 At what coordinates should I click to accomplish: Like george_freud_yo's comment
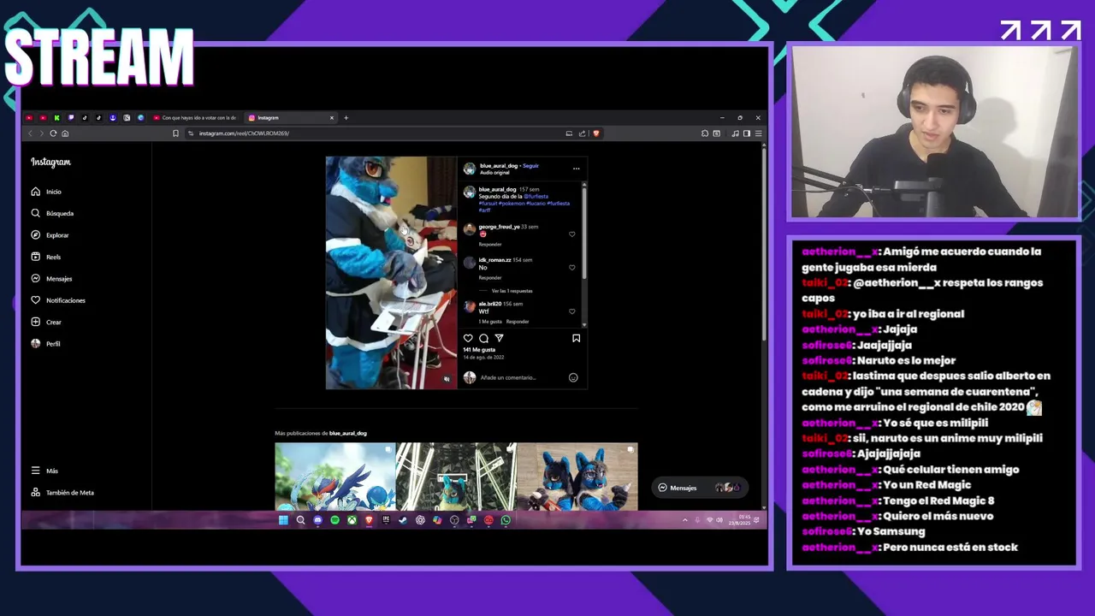tap(572, 234)
